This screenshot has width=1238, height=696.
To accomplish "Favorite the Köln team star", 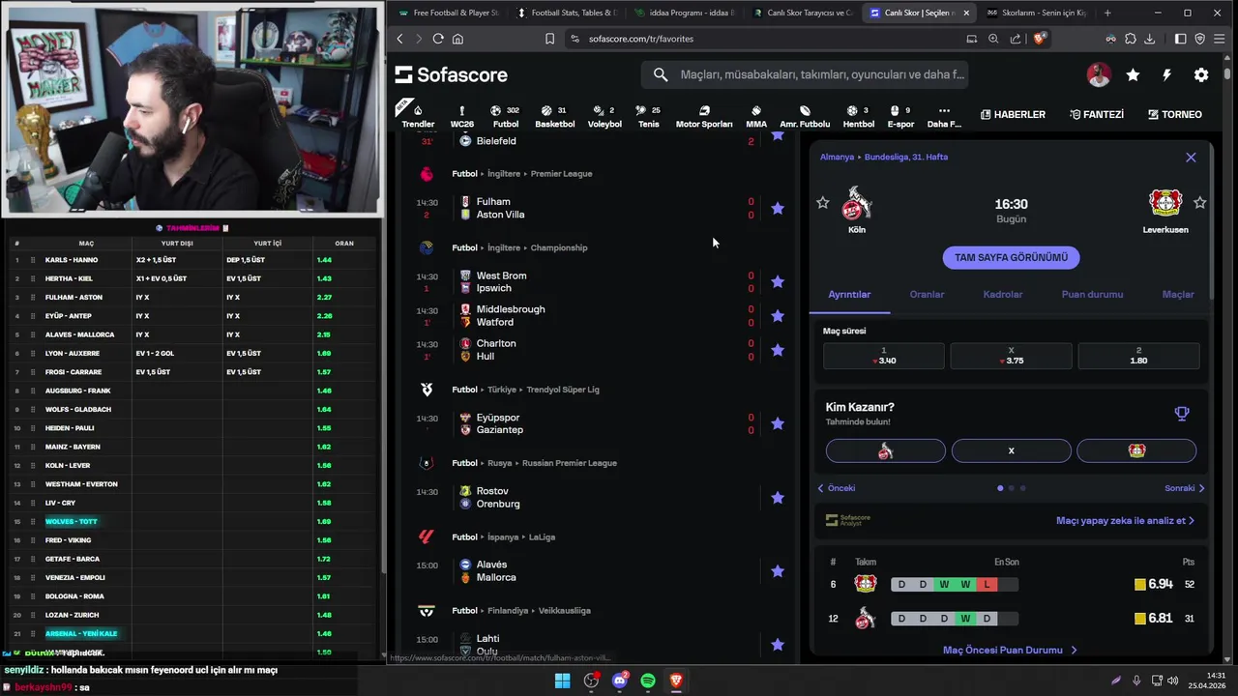I will coord(823,203).
